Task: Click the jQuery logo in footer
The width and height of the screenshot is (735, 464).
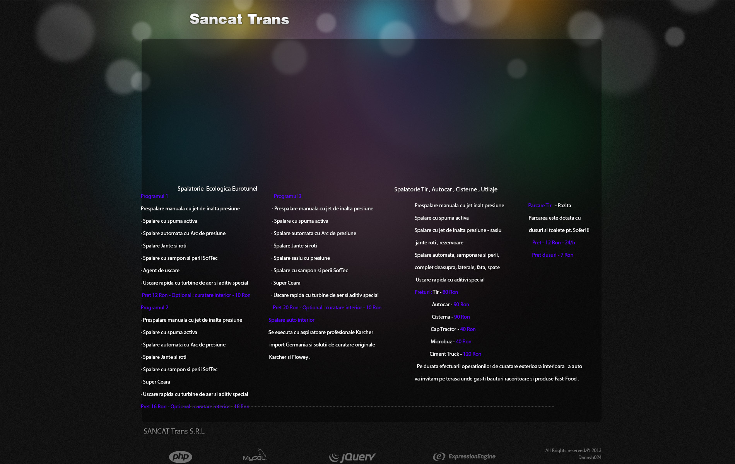Action: tap(352, 457)
